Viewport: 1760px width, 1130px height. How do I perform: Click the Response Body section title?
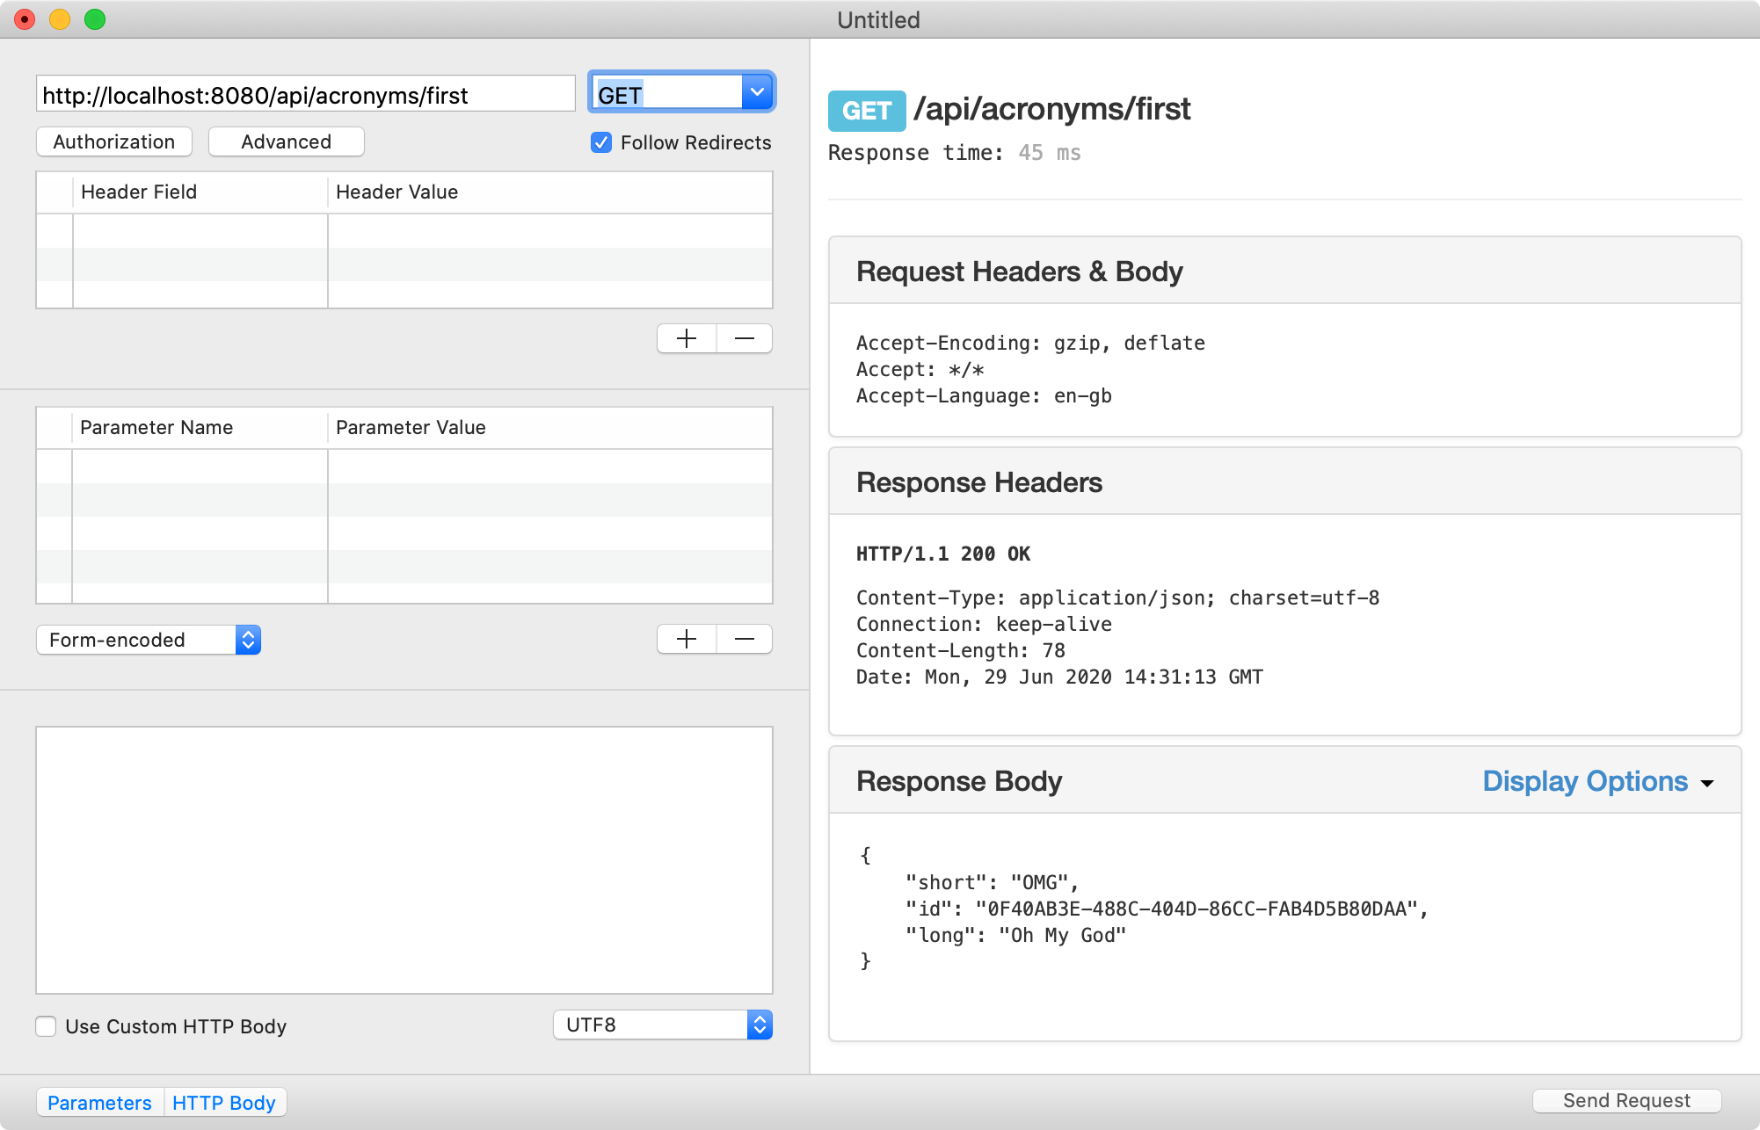tap(959, 781)
